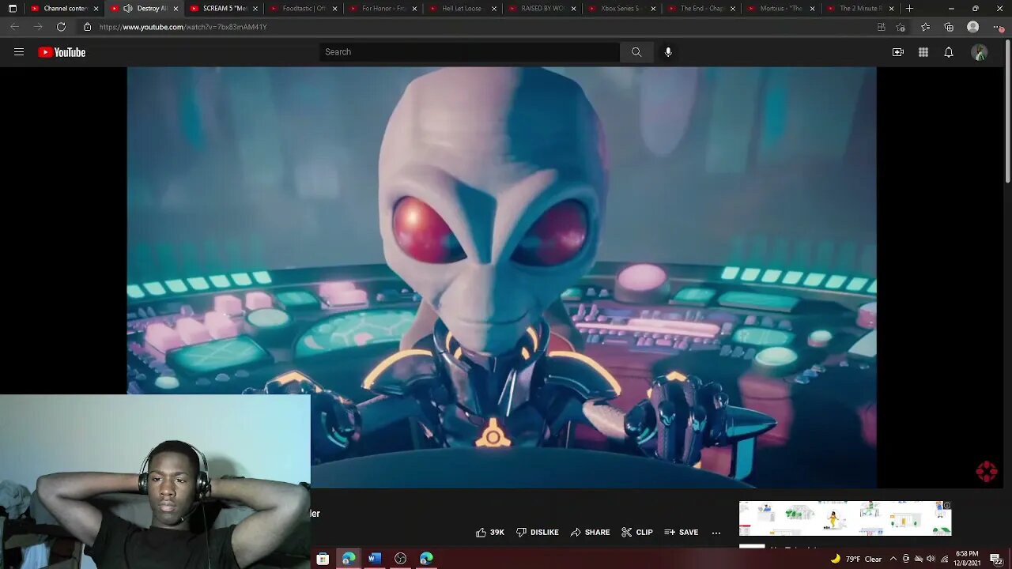Open the browser settings and more menu
The image size is (1012, 569).
point(998,27)
